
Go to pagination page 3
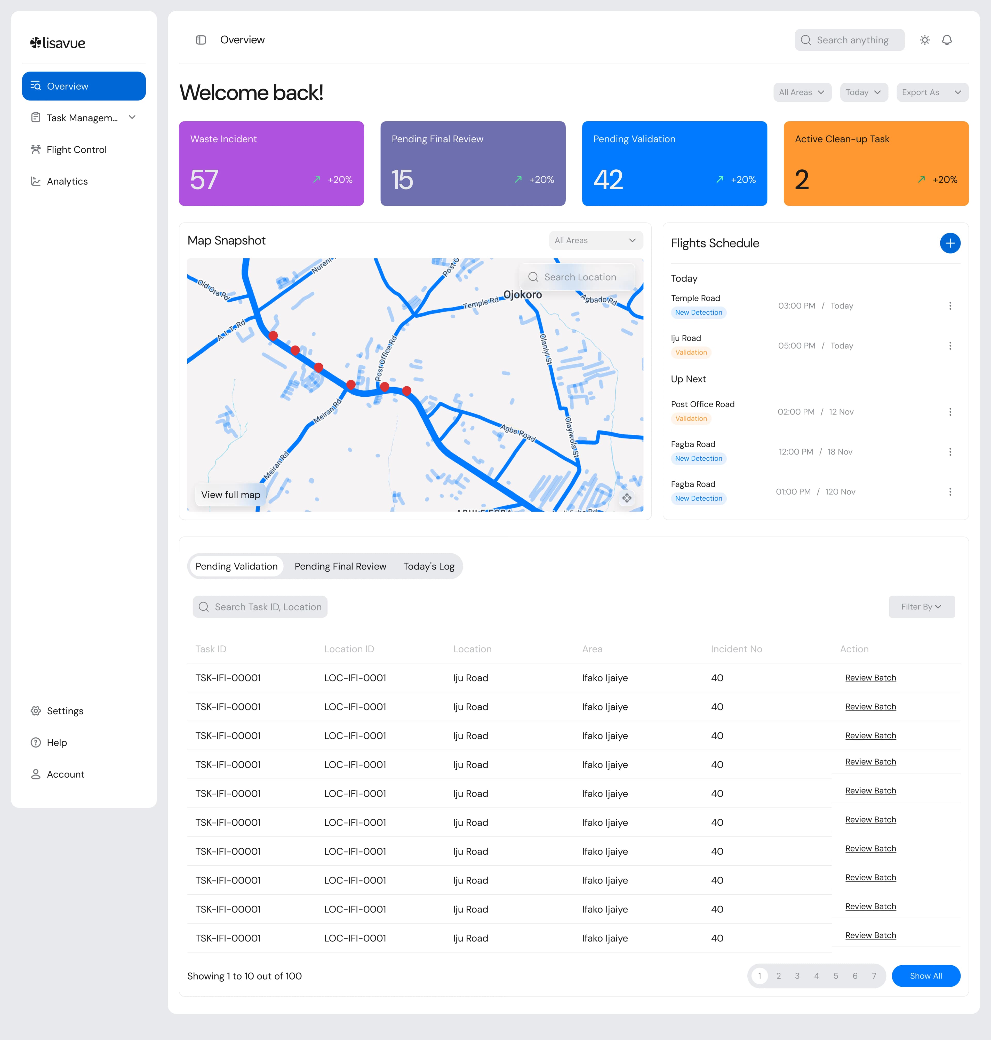tap(797, 975)
